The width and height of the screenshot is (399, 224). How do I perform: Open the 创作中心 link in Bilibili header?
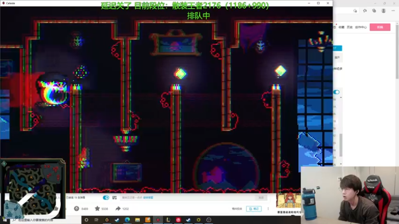(361, 27)
